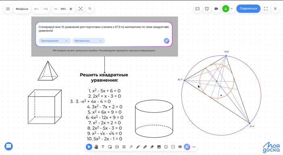Click the Поделиться share button
The width and height of the screenshot is (283, 155).
click(x=248, y=8)
